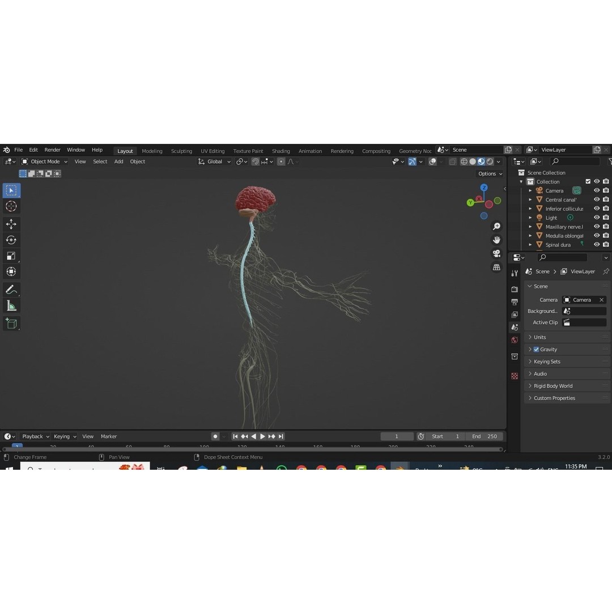Viewport: 612px width, 612px height.
Task: Disable Spinal dura render visibility
Action: pyautogui.click(x=605, y=244)
